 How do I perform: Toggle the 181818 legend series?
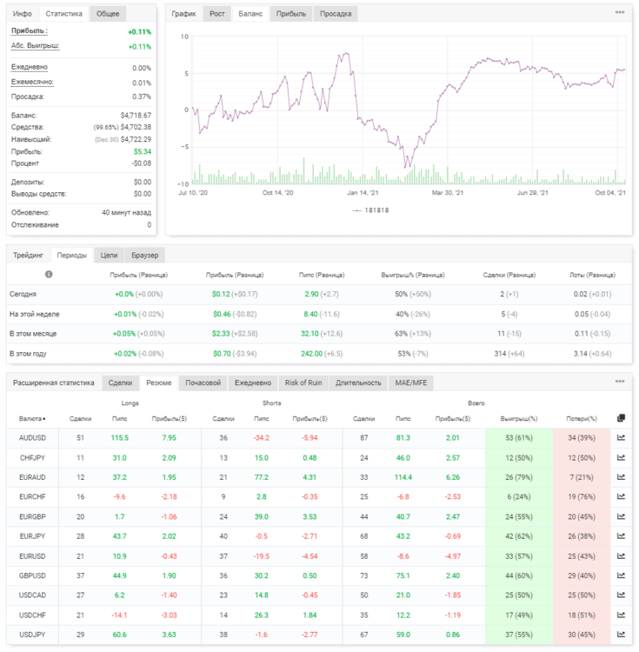pos(370,210)
